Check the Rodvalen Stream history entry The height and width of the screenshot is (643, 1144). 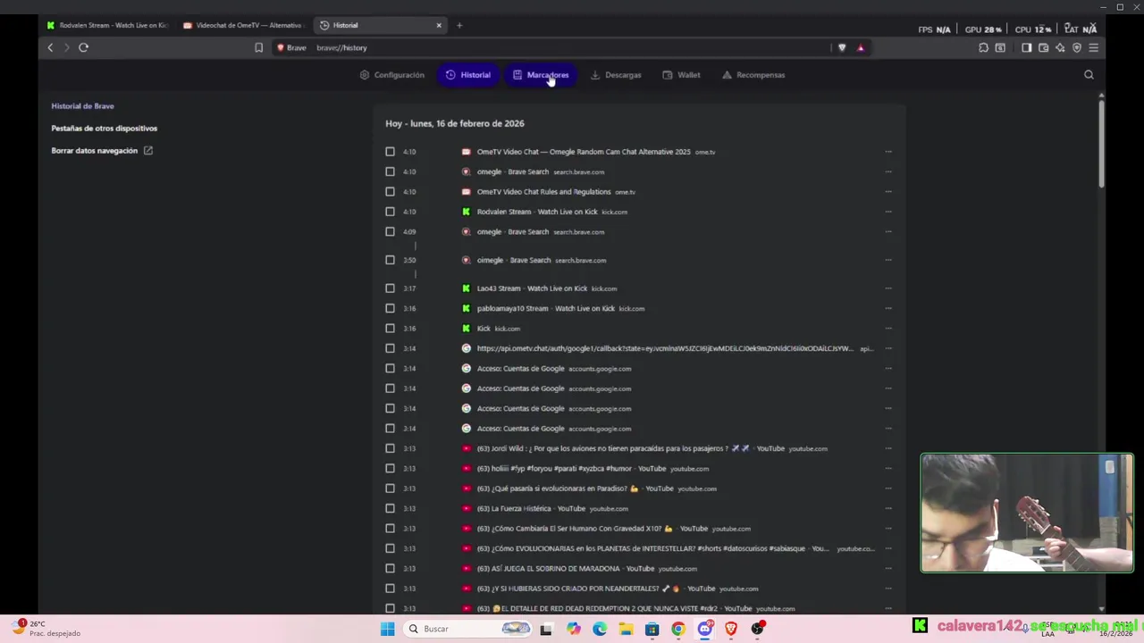click(390, 212)
